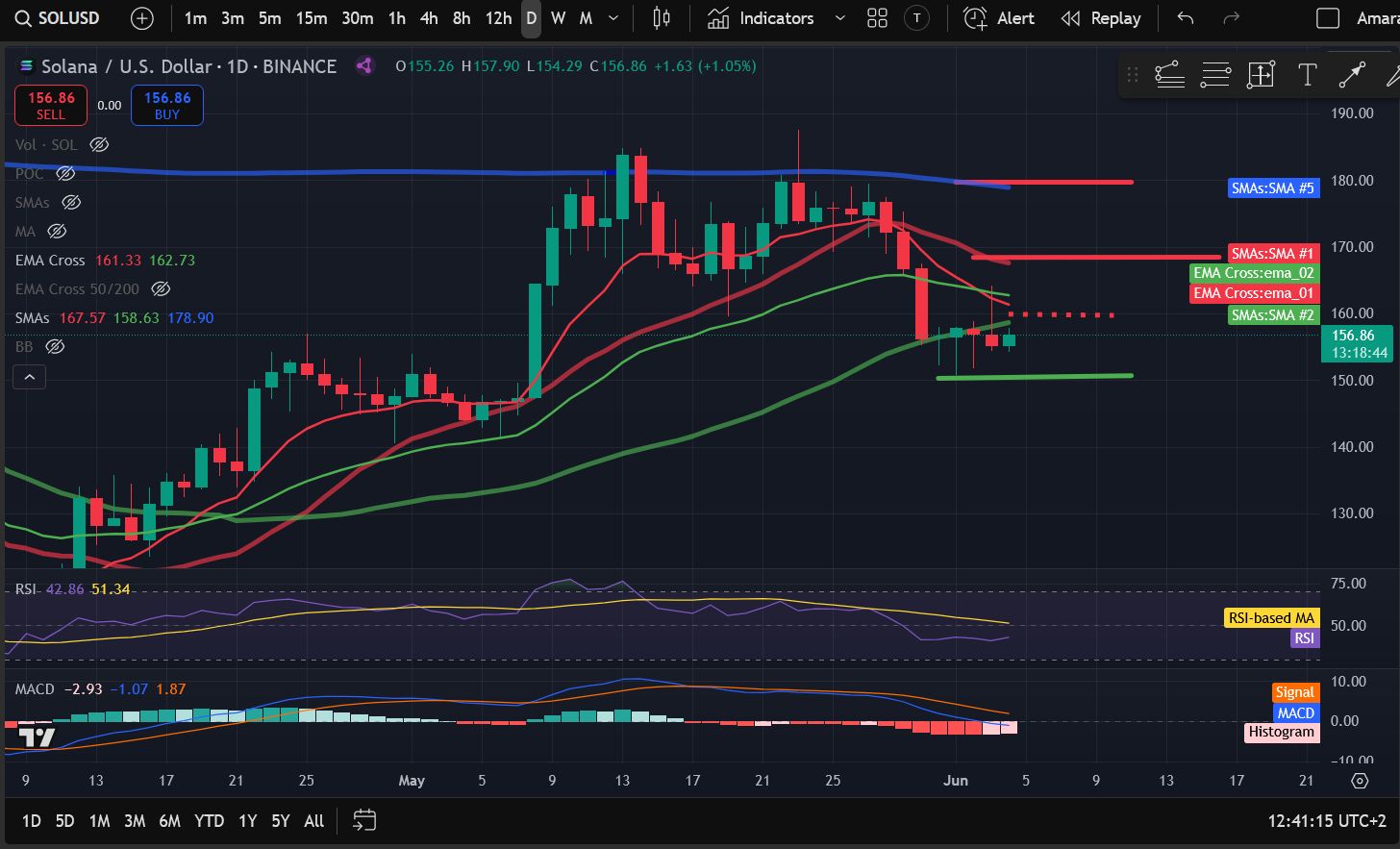Click the 156.86 BUY button
The width and height of the screenshot is (1400, 849).
[x=167, y=105]
